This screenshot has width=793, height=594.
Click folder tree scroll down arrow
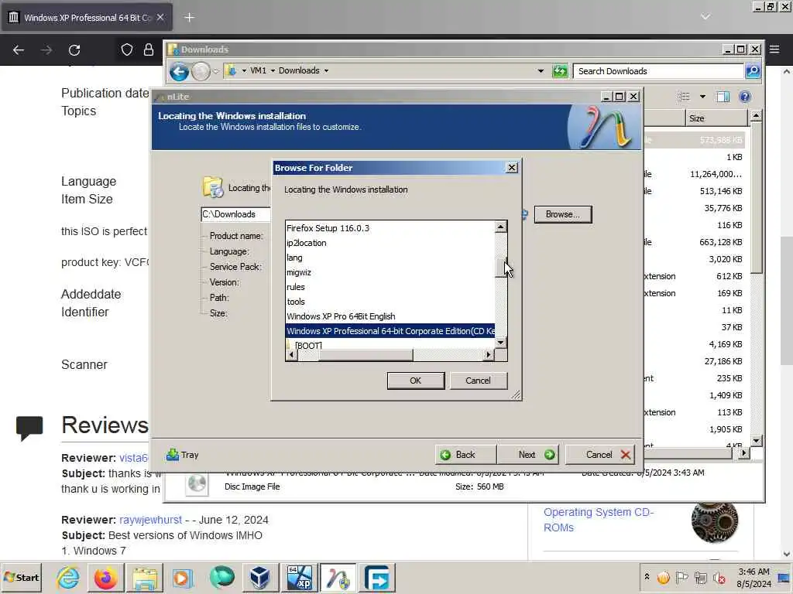click(501, 343)
